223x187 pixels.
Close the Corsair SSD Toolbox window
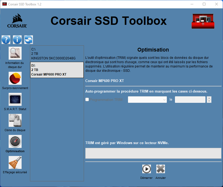tap(217, 4)
